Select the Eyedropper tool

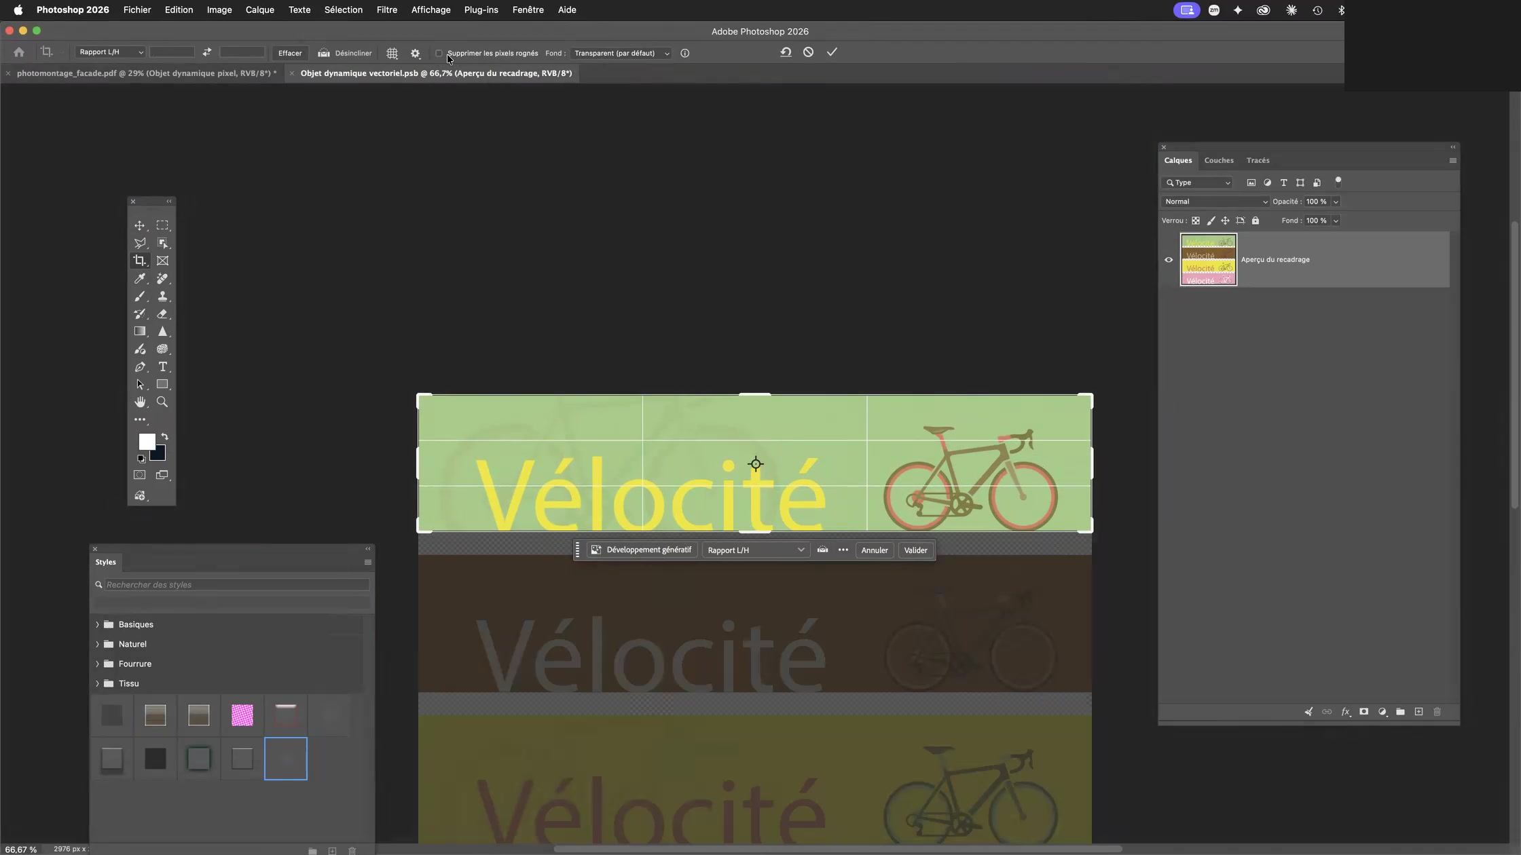coord(139,278)
